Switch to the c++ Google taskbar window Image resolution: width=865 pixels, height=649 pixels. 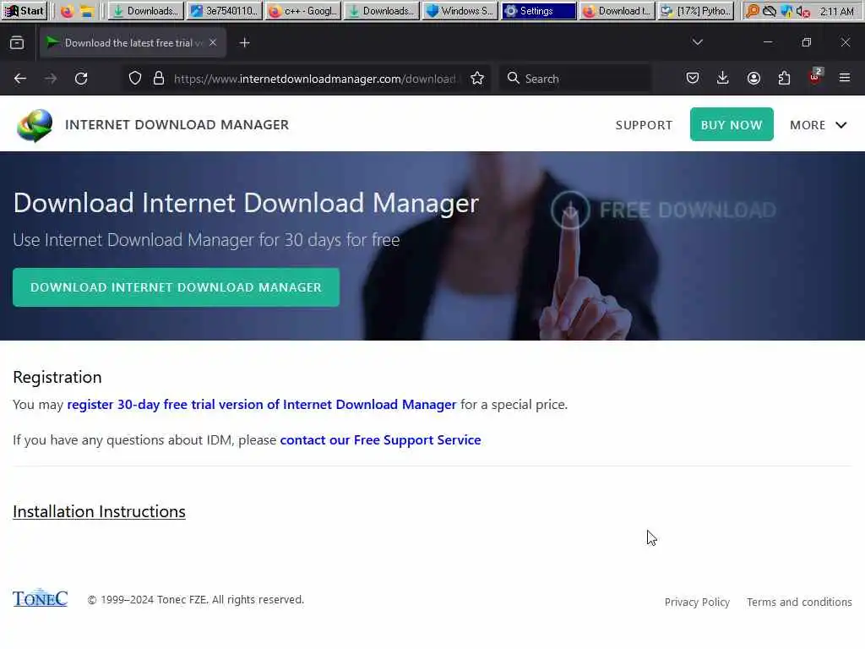(302, 10)
